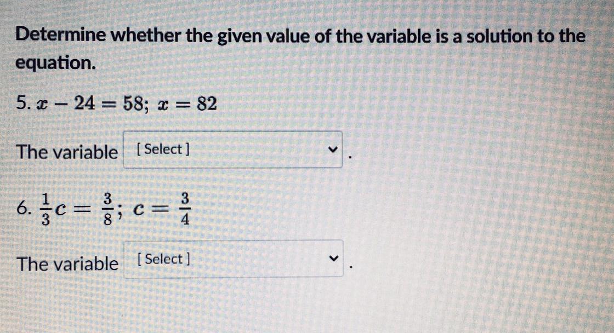Click the word equation in the heading
The height and width of the screenshot is (333, 614).
coord(55,62)
